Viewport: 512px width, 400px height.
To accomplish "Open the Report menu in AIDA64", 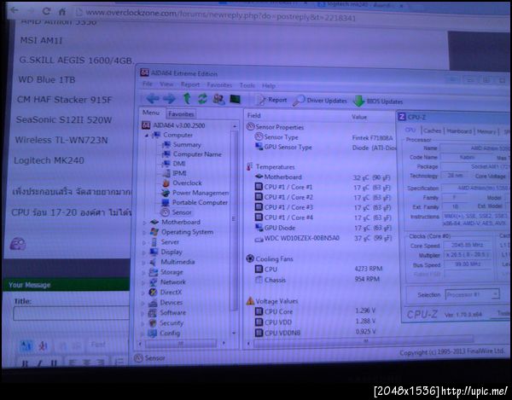I will (190, 84).
